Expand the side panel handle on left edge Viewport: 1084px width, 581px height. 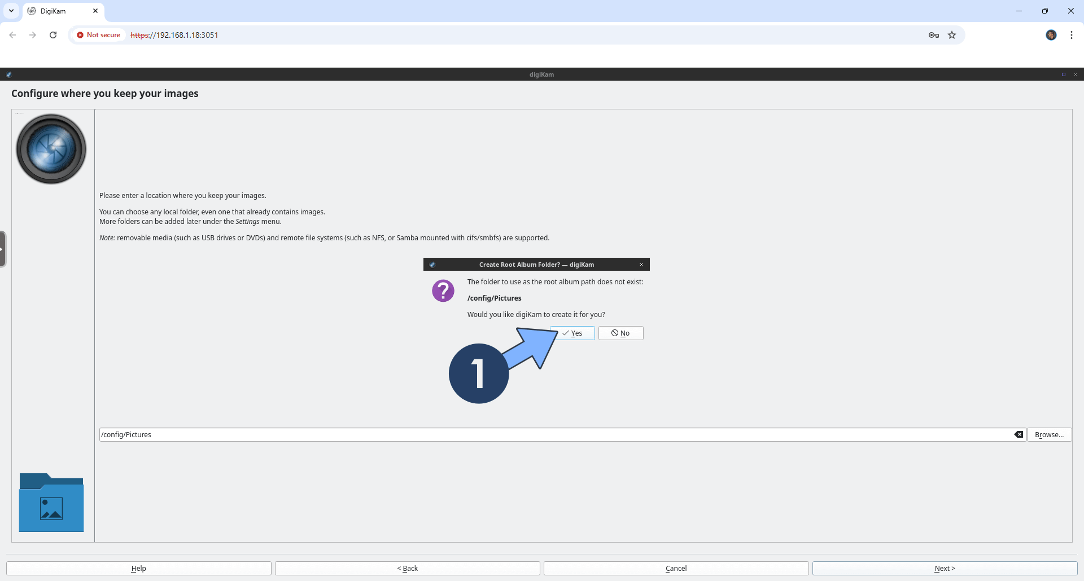2,249
